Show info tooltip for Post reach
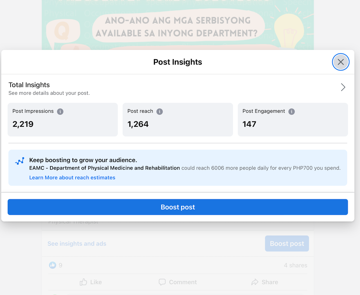Image resolution: width=360 pixels, height=295 pixels. click(159, 112)
